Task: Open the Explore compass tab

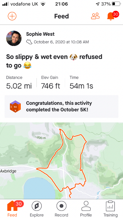Action: click(x=37, y=209)
